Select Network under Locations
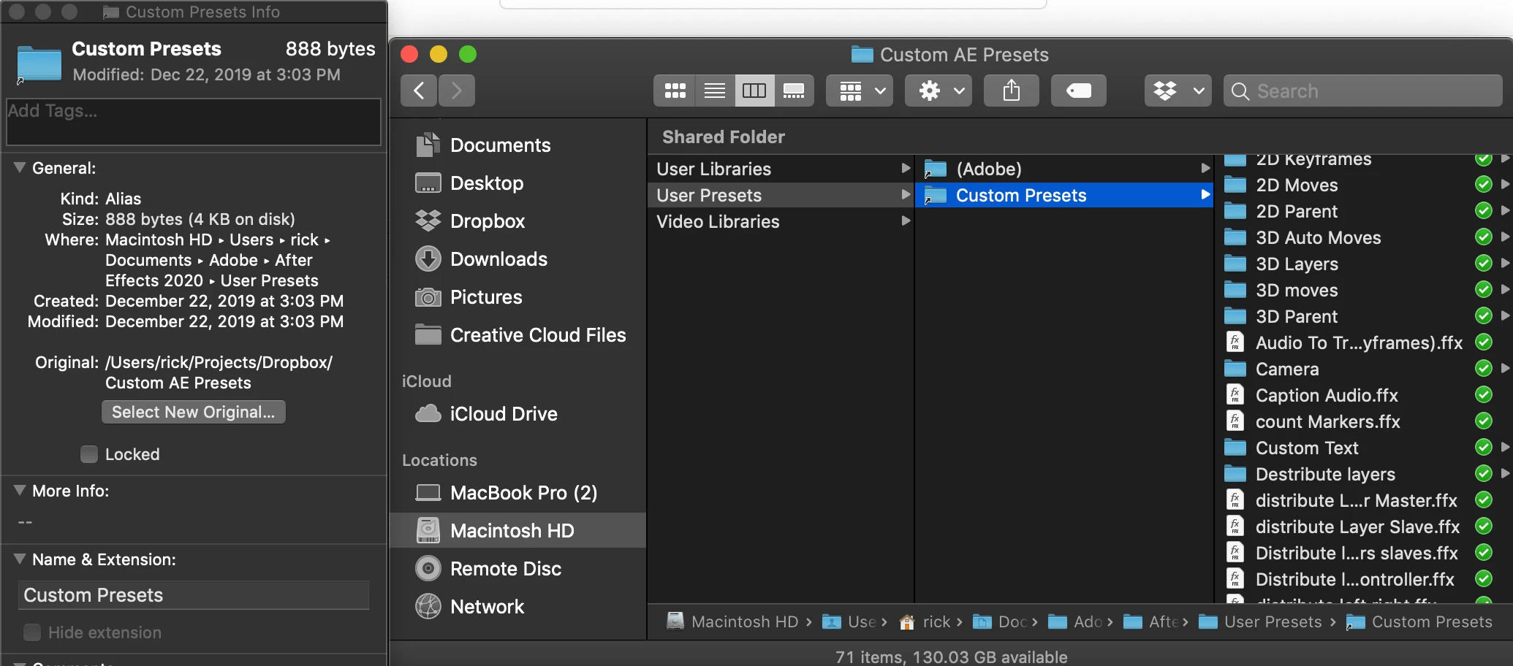1513x666 pixels. click(517, 606)
